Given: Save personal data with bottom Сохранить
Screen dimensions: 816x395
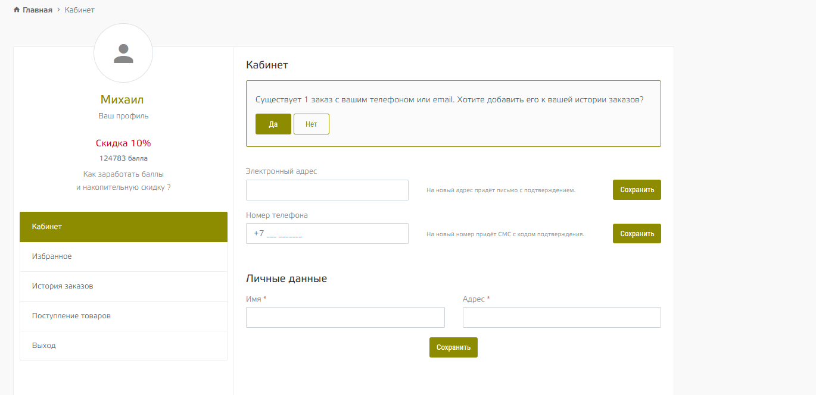Looking at the screenshot, I should coord(453,347).
